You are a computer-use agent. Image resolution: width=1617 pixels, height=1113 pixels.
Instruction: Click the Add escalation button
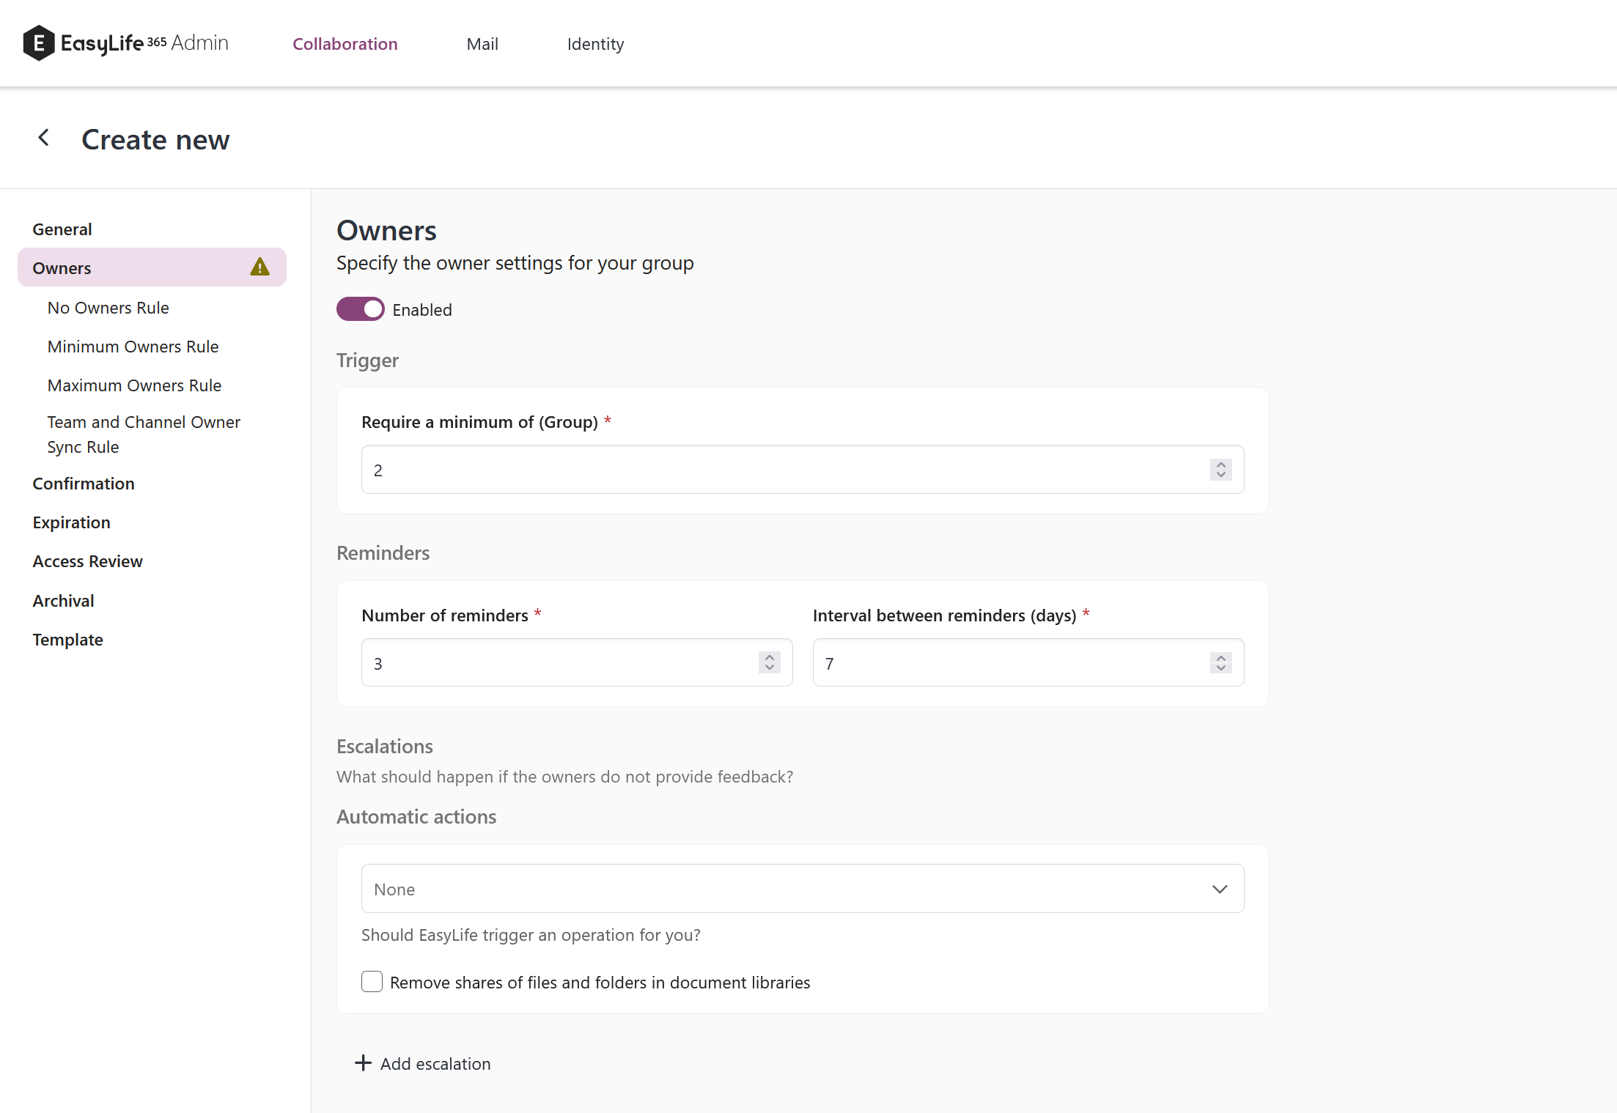click(x=435, y=1064)
